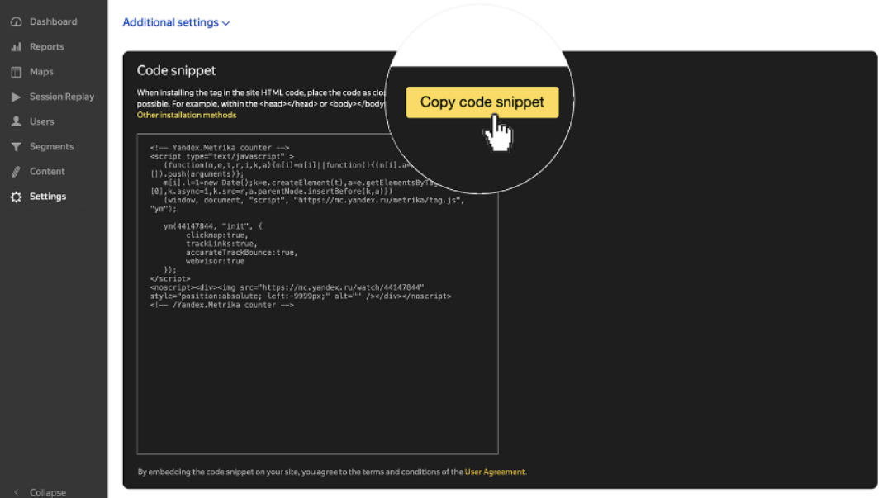Click the Maps icon in sidebar
The height and width of the screenshot is (498, 883).
point(17,72)
